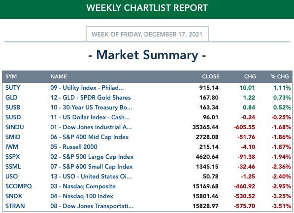Open the $UTY symbol link
Image resolution: width=294 pixels, height=213 pixels.
click(13, 88)
